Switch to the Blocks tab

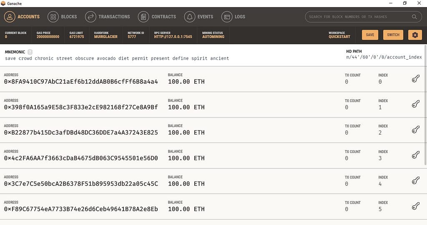coord(63,17)
